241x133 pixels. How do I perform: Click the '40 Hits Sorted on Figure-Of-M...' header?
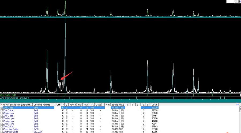point(17,105)
